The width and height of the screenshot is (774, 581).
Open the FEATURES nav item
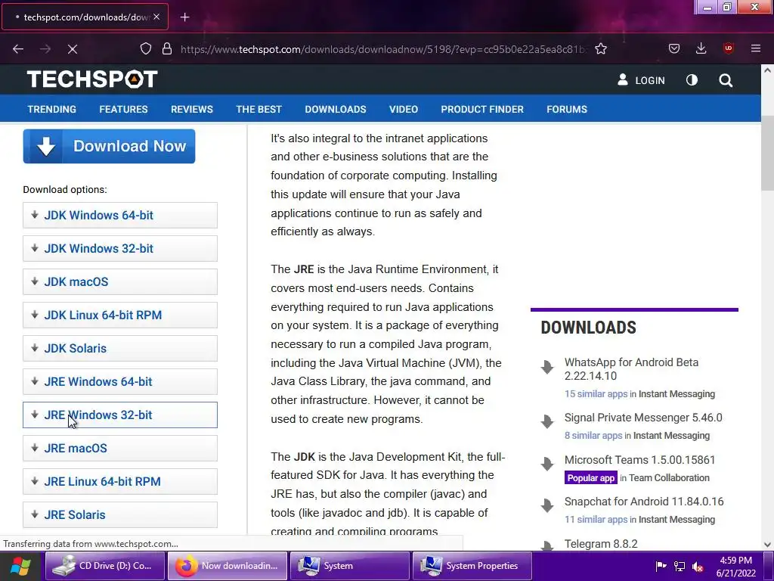click(x=123, y=109)
